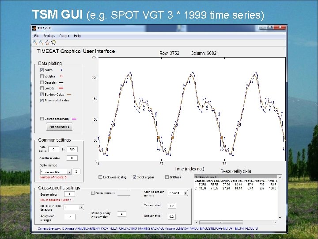Check Lock axes scaling
This screenshot has width=318, height=239.
tap(100, 177)
